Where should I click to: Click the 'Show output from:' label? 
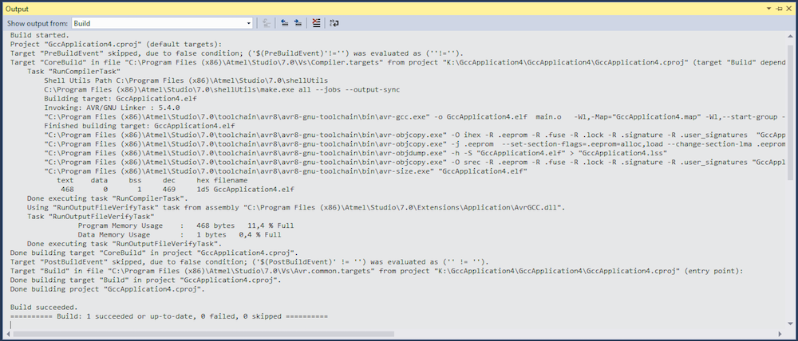pos(38,23)
